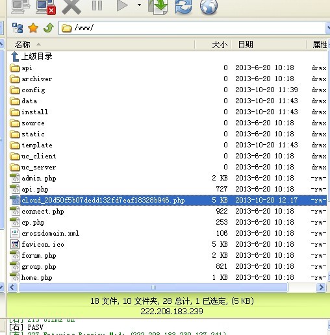330x335 pixels.
Task: Click the green download arrow icon
Action: coord(158,7)
